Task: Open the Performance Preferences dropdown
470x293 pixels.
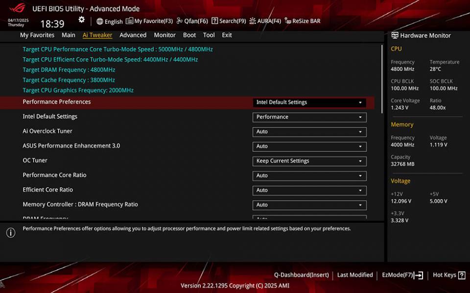Action: pos(309,102)
